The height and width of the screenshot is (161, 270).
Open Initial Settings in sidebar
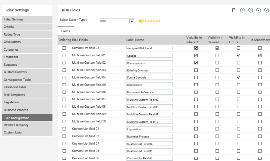click(27, 19)
